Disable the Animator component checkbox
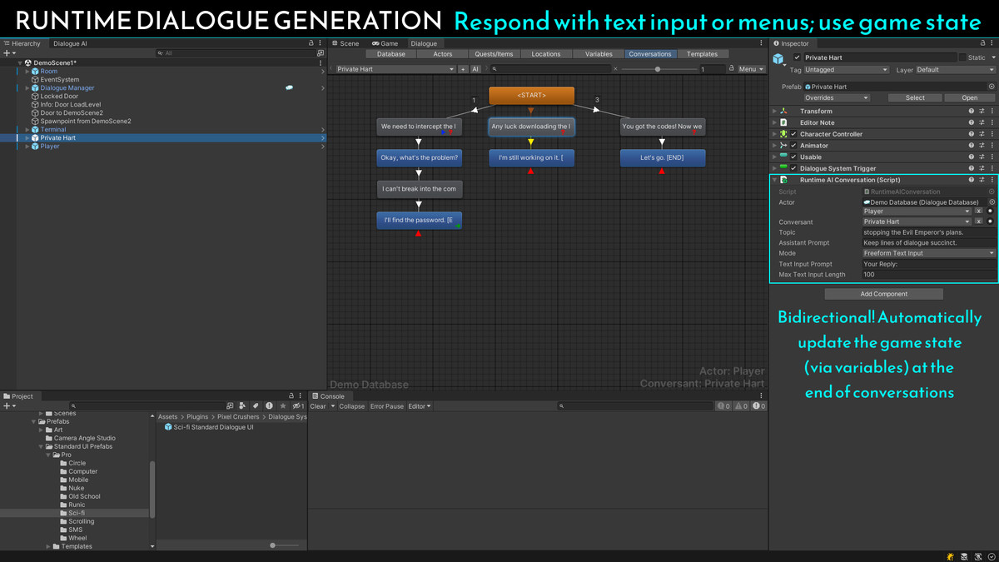Image resolution: width=999 pixels, height=562 pixels. coord(793,146)
